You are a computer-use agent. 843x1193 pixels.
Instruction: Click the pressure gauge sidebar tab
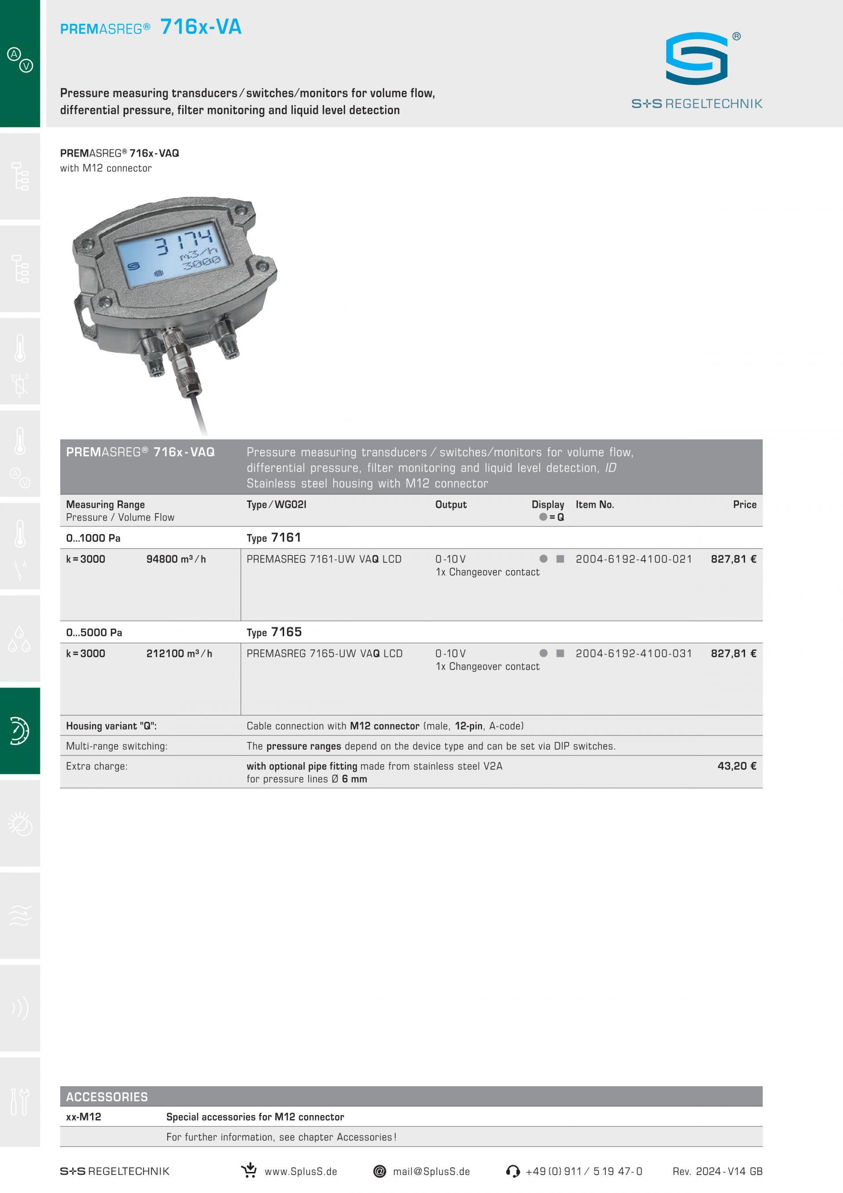click(20, 731)
